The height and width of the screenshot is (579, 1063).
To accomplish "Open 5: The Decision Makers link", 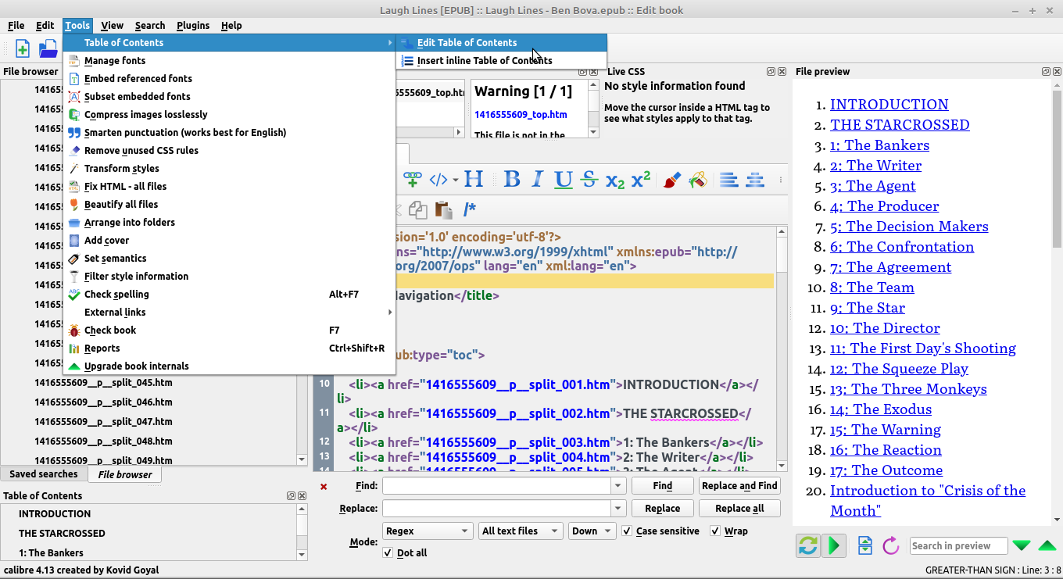I will coord(909,227).
